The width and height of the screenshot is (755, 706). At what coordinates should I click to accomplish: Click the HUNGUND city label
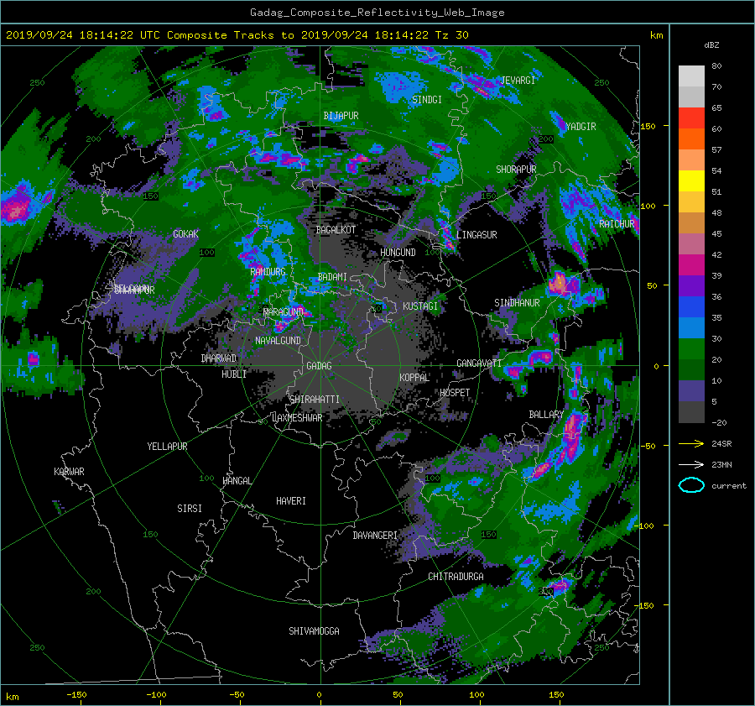(x=398, y=253)
